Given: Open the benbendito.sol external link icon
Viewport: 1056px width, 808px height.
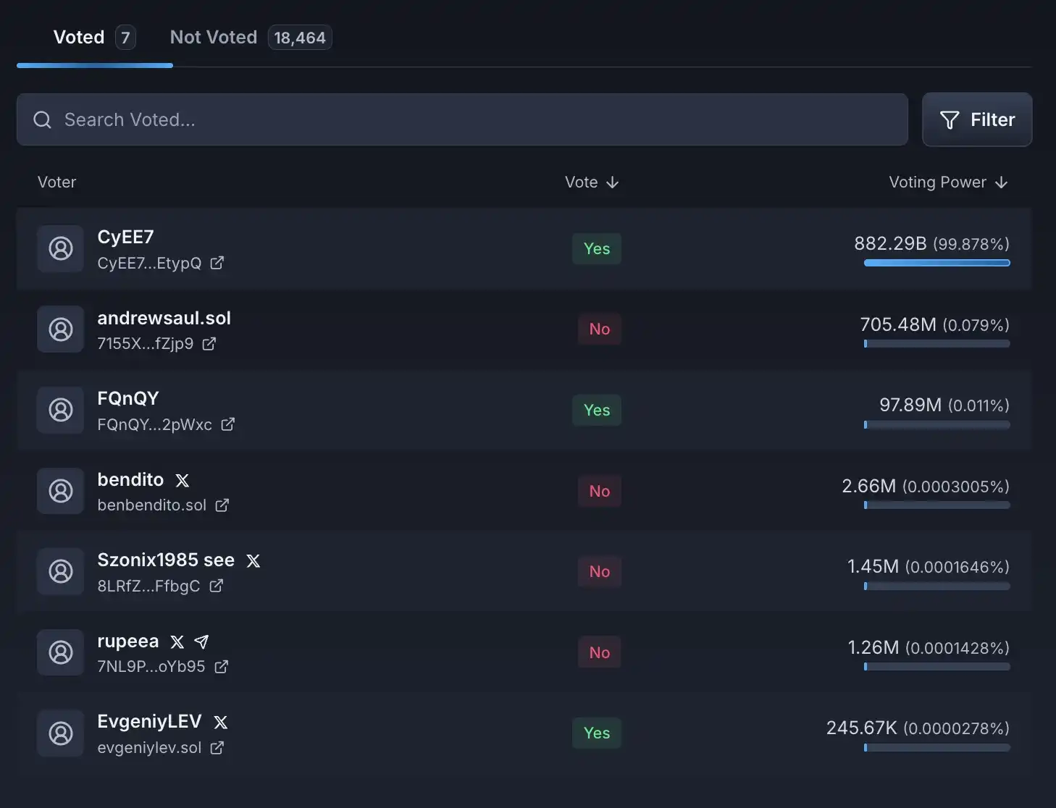Looking at the screenshot, I should [222, 505].
